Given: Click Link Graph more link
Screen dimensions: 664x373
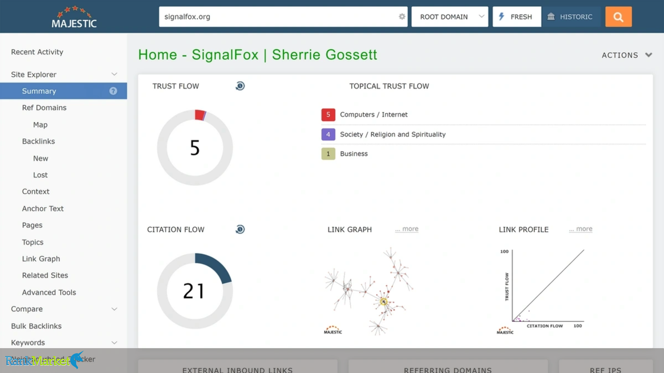Looking at the screenshot, I should tap(407, 229).
